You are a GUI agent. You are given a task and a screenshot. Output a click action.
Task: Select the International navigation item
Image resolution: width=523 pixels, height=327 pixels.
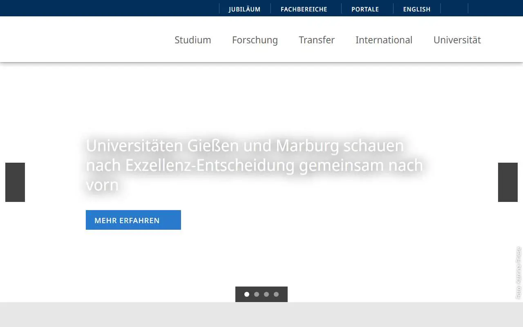pos(384,40)
